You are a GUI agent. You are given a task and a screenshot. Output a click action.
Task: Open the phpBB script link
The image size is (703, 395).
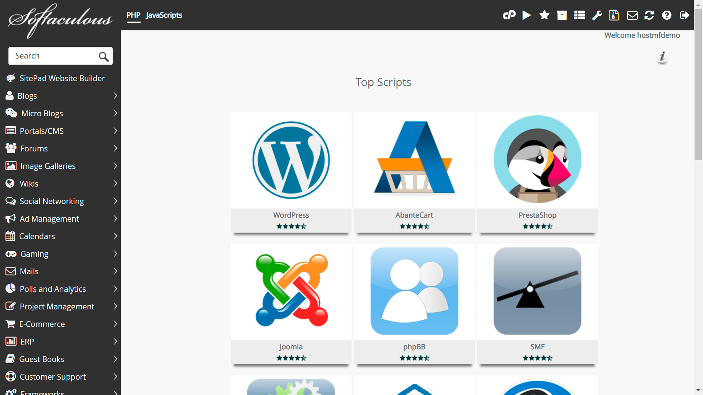[x=414, y=347]
